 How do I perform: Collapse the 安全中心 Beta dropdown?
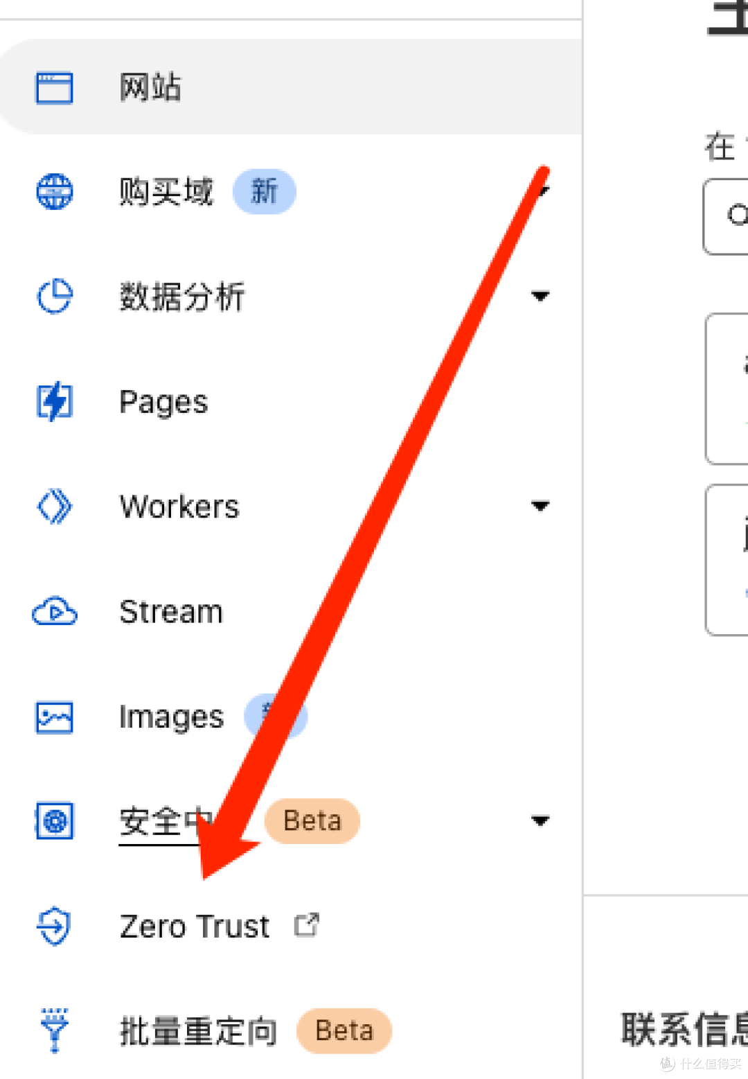pyautogui.click(x=542, y=821)
